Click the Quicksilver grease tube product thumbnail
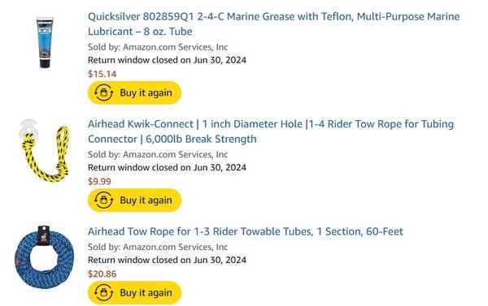The height and width of the screenshot is (306, 488). point(45,42)
